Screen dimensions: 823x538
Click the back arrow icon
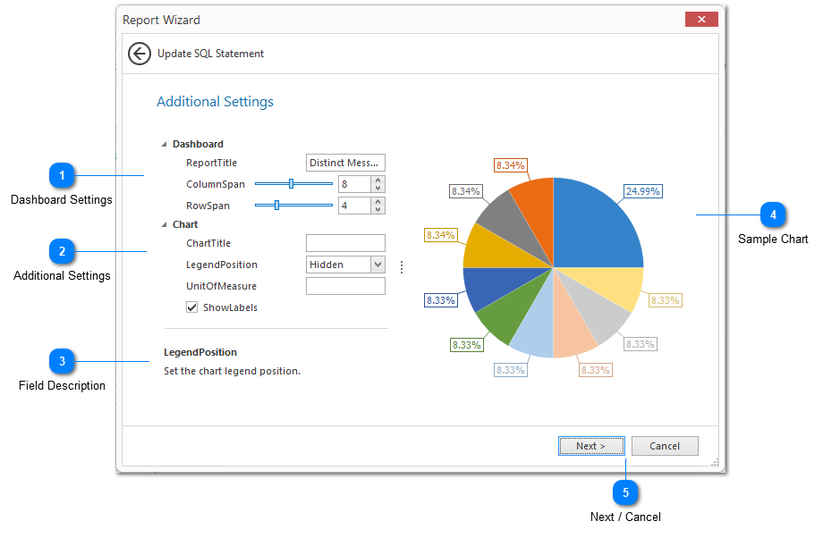tap(140, 54)
